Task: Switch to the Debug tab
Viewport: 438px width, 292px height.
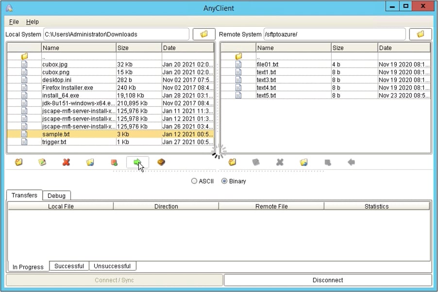Action: tap(56, 195)
